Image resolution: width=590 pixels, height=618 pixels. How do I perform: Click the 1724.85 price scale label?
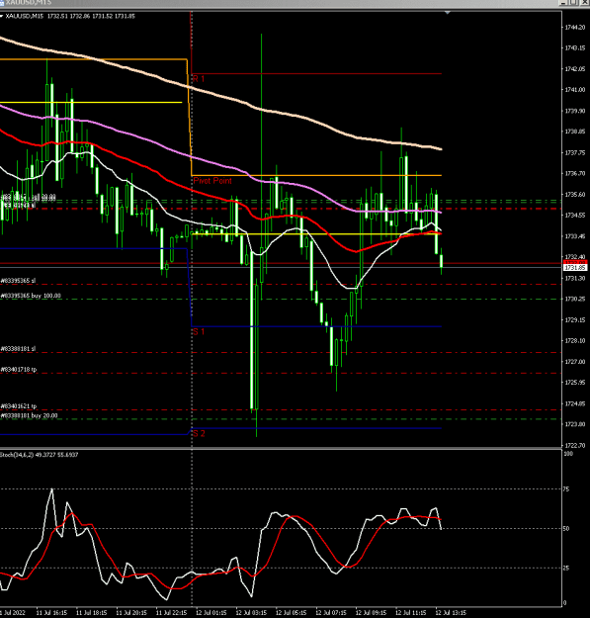click(574, 403)
